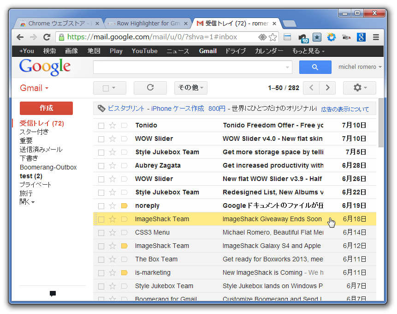Screen dimensions: 397x314
Task: Click the blue Google g extension icon
Action: tap(361, 37)
